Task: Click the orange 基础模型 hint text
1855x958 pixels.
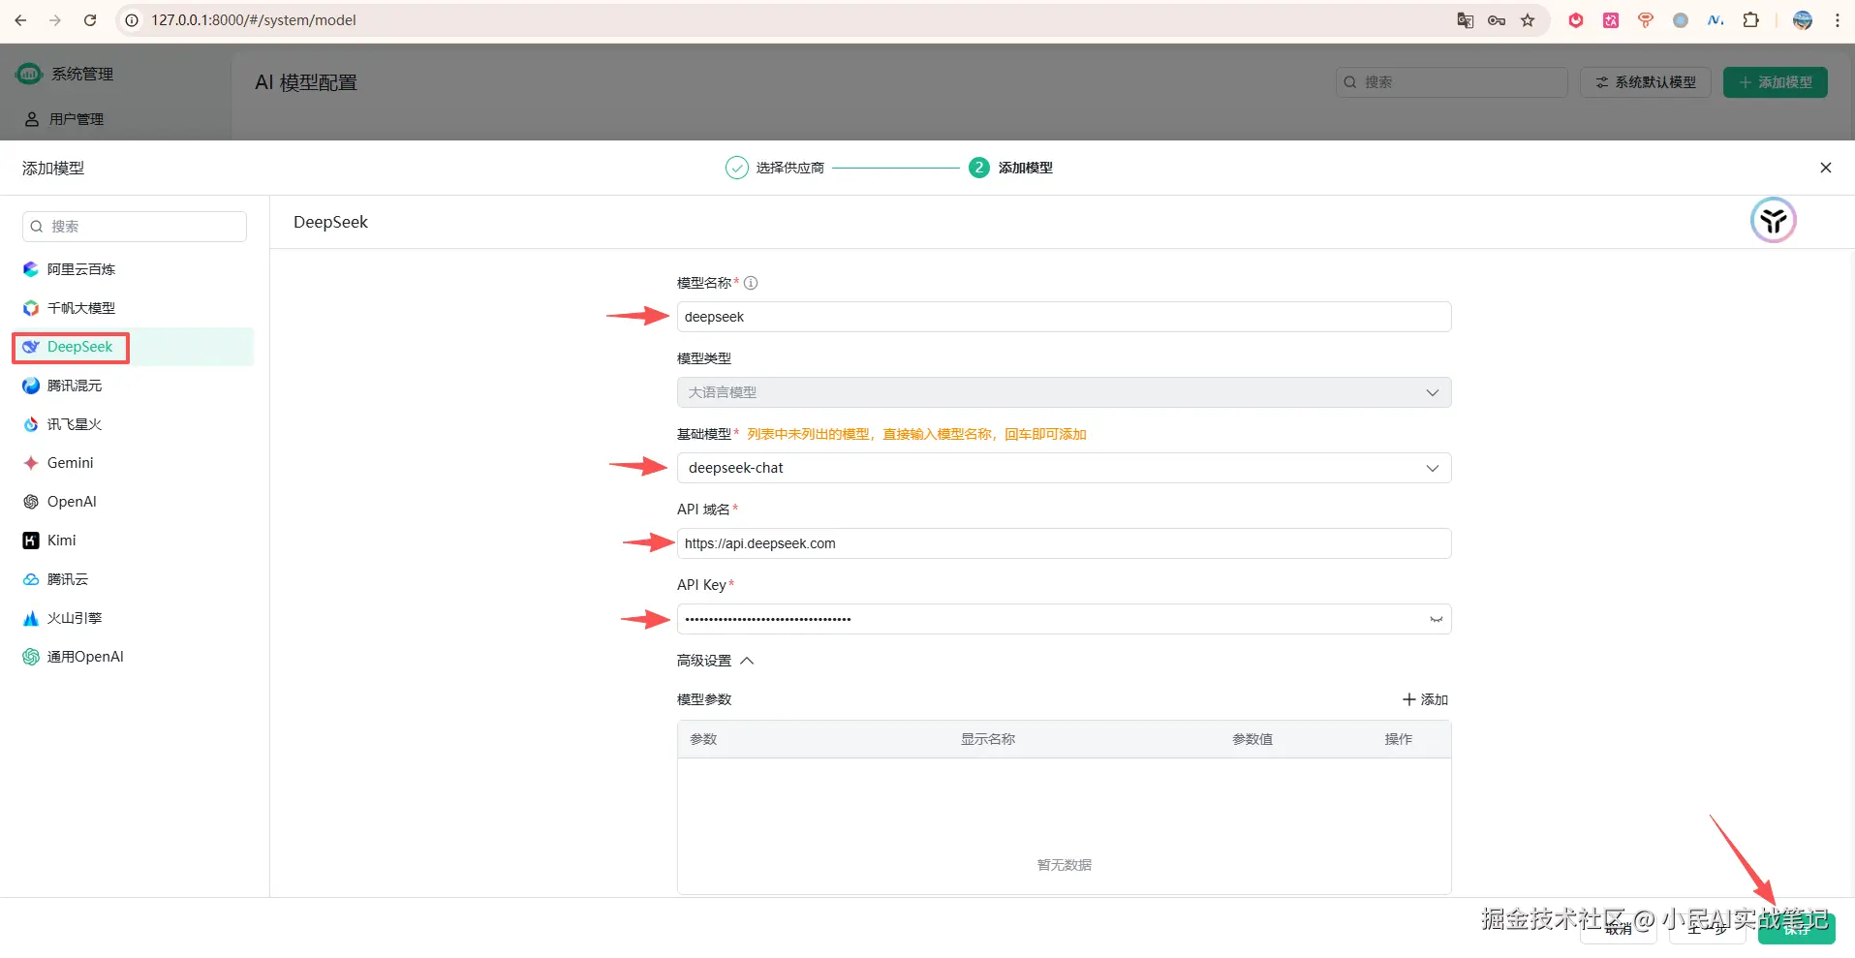Action: 916,434
